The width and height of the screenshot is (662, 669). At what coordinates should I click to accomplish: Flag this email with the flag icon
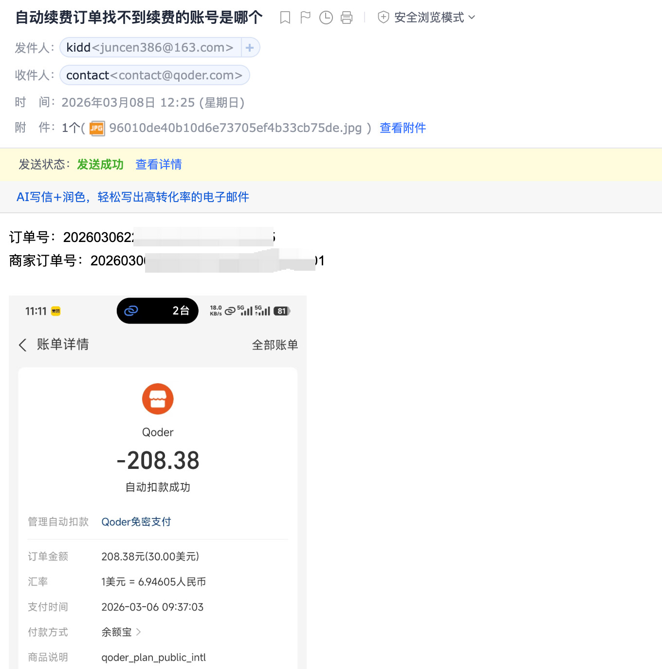tap(306, 18)
